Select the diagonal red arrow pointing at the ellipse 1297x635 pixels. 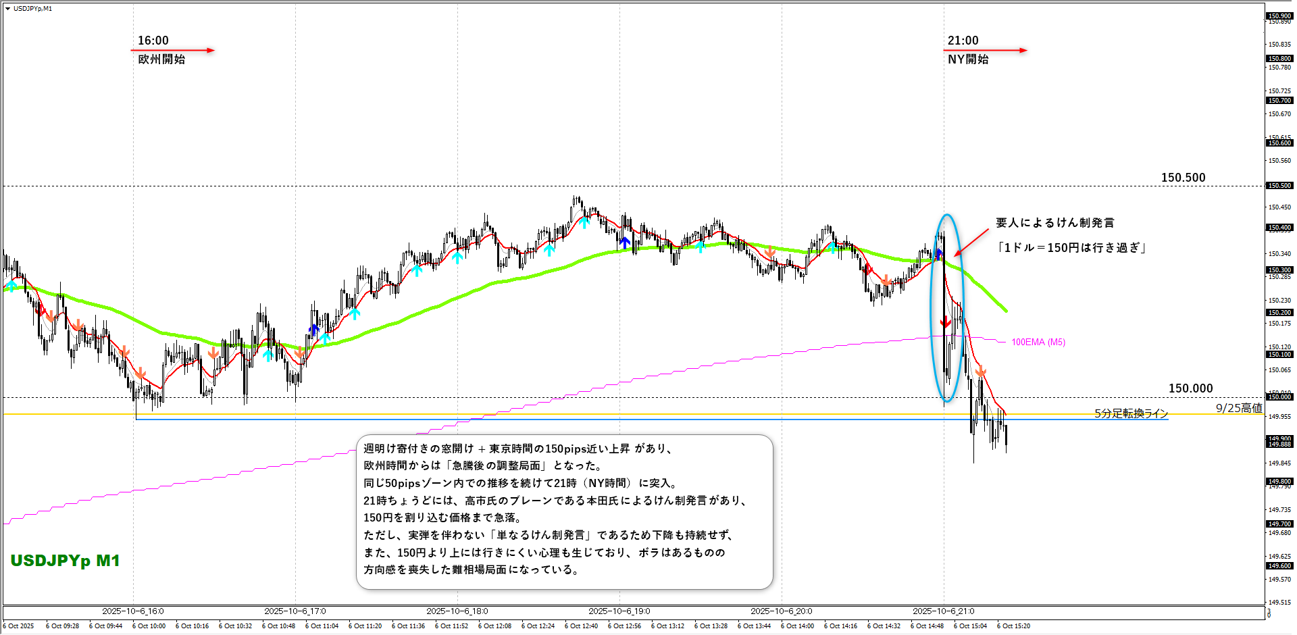coord(971,242)
